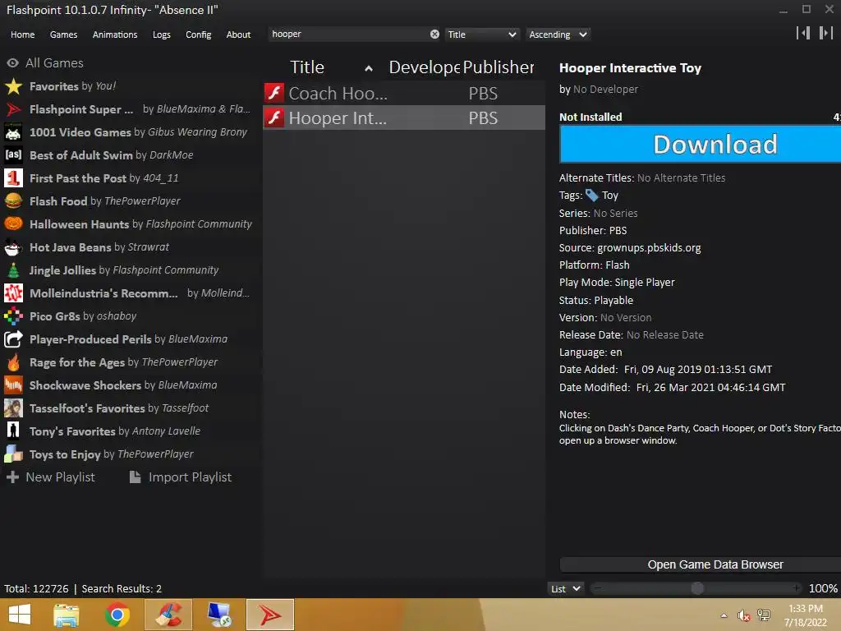
Task: Select the Jingle Jollies tree icon
Action: [x=13, y=269]
